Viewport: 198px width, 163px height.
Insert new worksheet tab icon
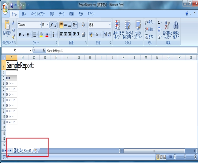(x=36, y=151)
